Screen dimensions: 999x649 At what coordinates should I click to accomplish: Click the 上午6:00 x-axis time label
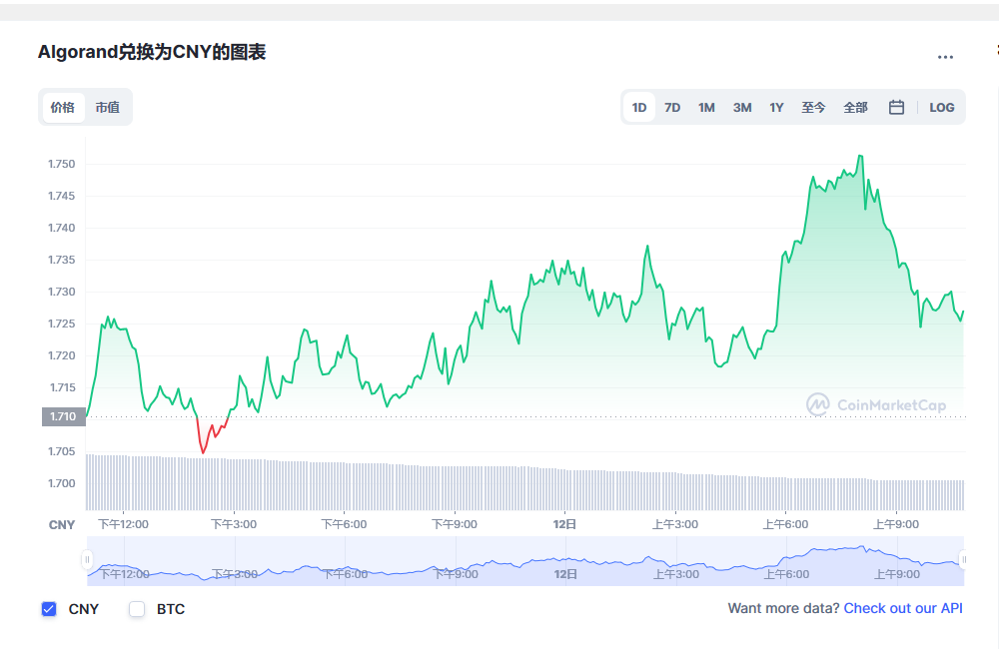(785, 524)
